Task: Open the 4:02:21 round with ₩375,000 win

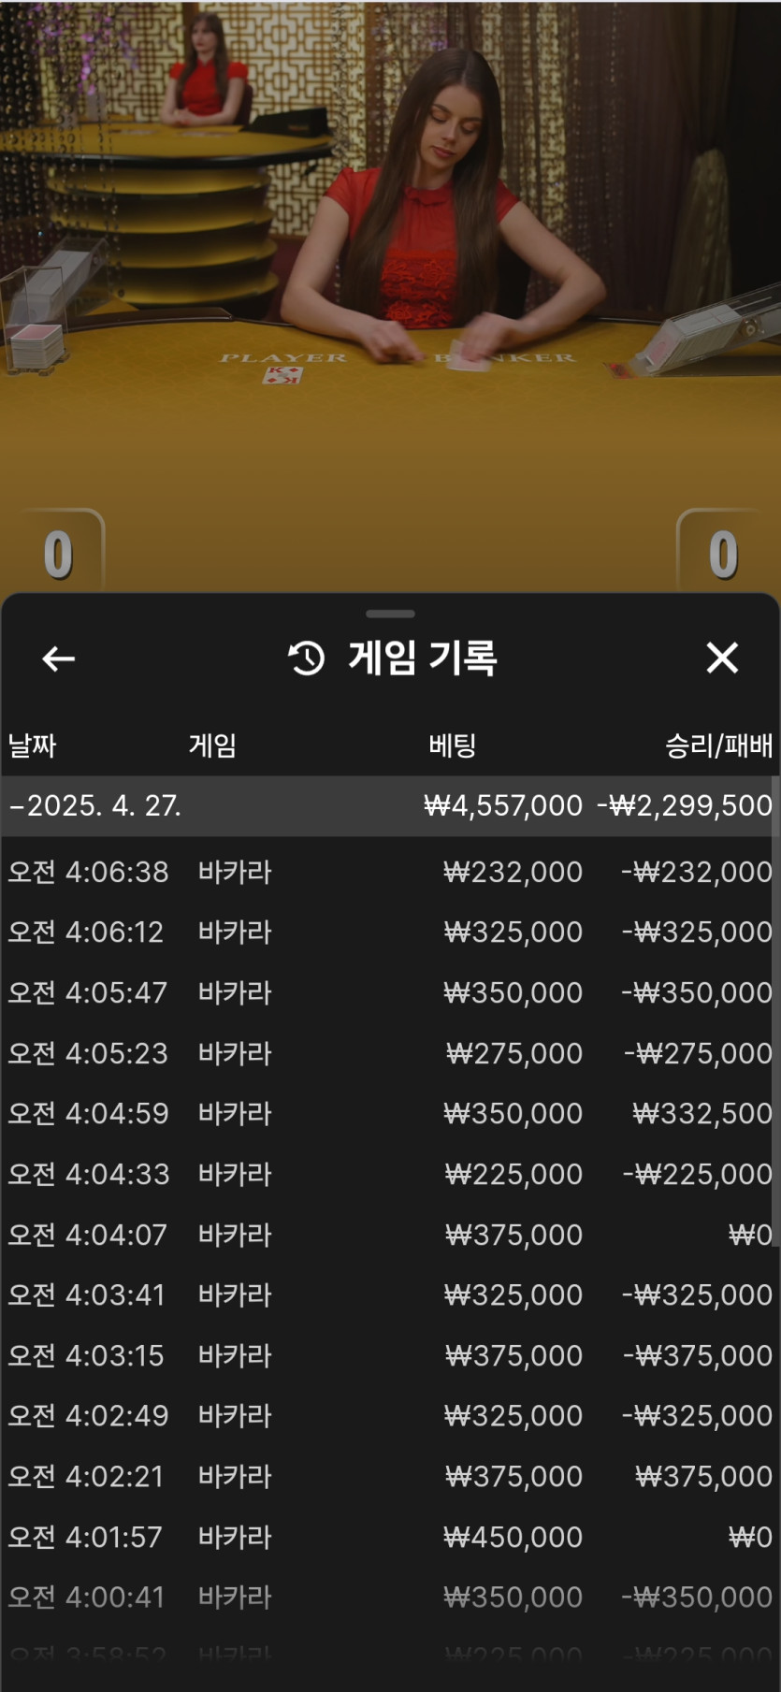Action: click(x=390, y=1476)
